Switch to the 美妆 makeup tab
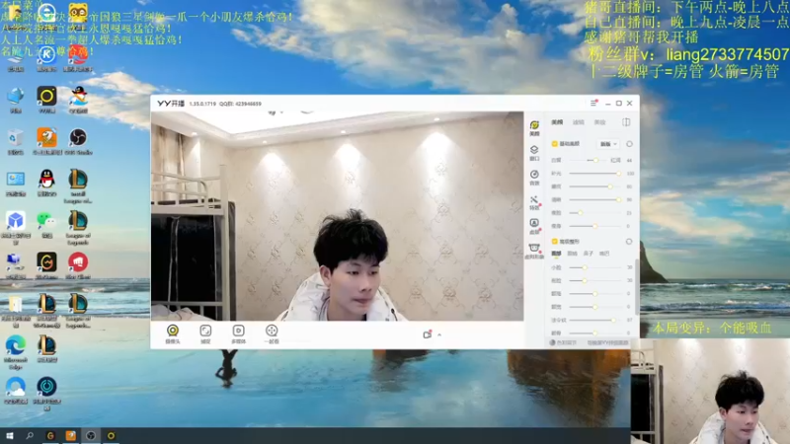 click(599, 122)
